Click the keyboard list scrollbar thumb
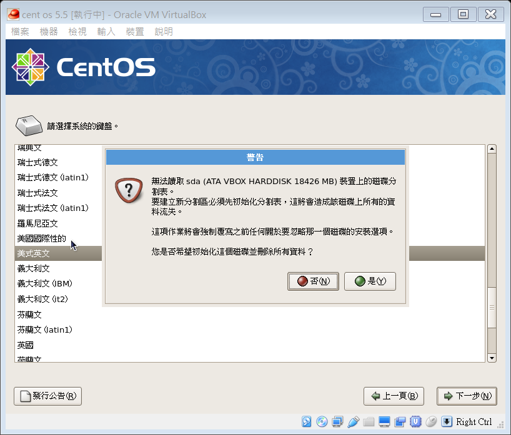The height and width of the screenshot is (435, 511). tap(492, 308)
